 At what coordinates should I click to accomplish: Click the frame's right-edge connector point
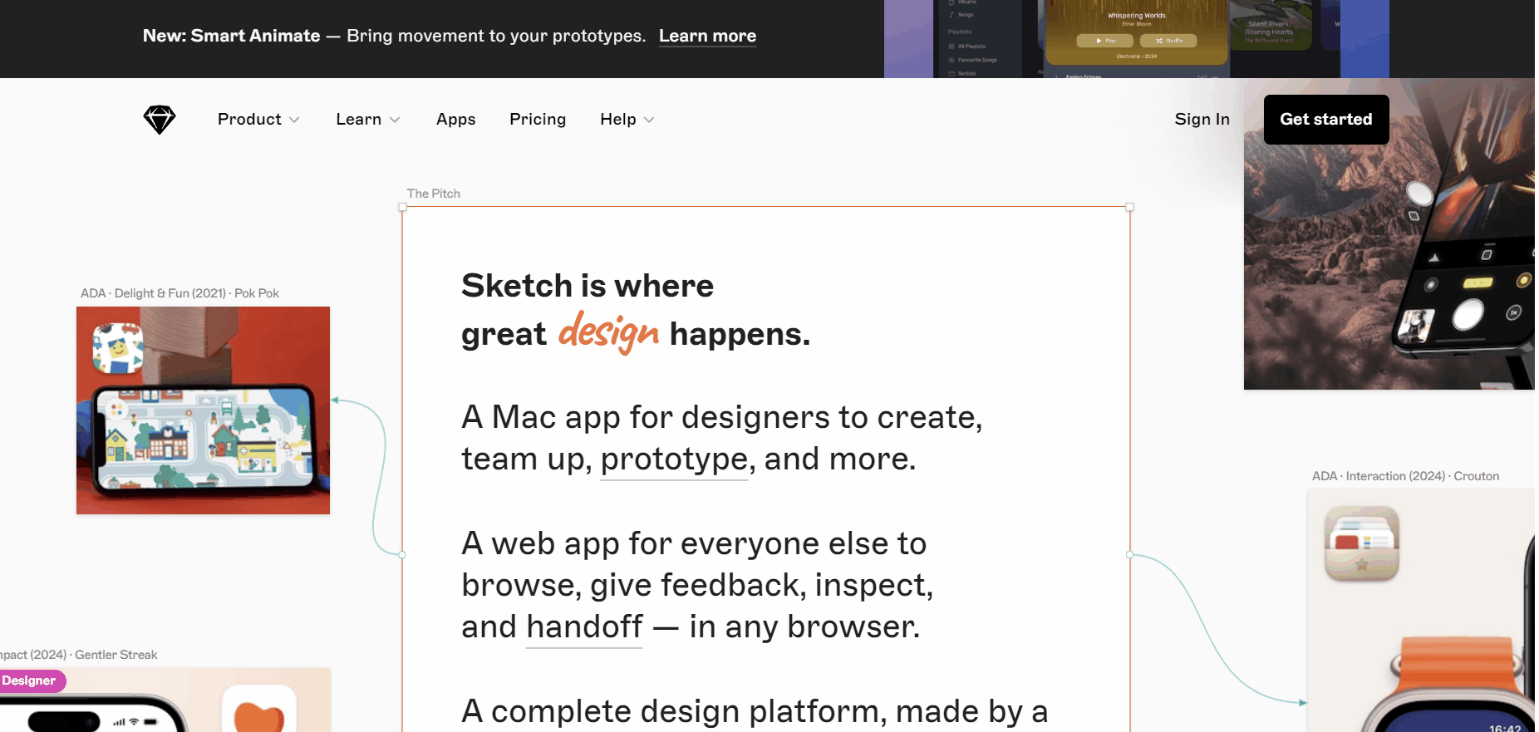coord(1129,554)
